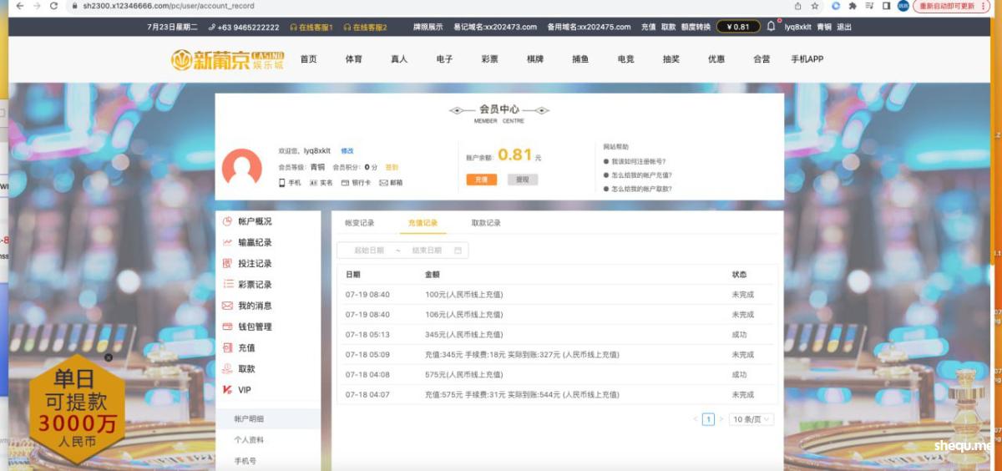Click the user avatar picture
1002x471 pixels.
pyautogui.click(x=242, y=168)
